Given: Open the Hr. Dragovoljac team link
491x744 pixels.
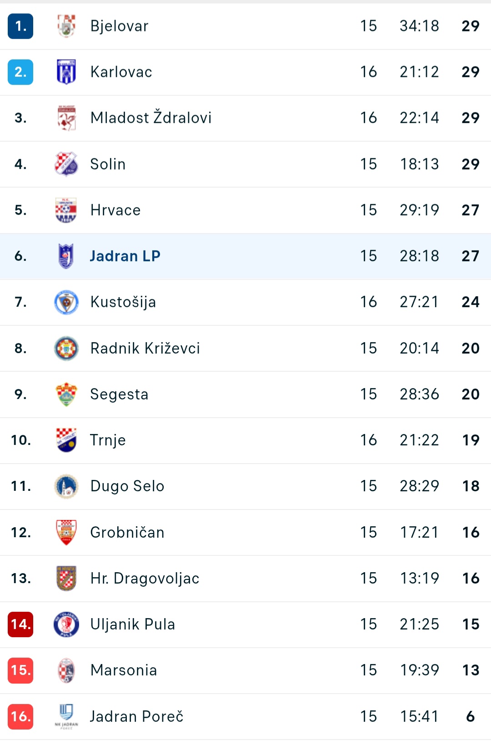Looking at the screenshot, I should click(145, 578).
